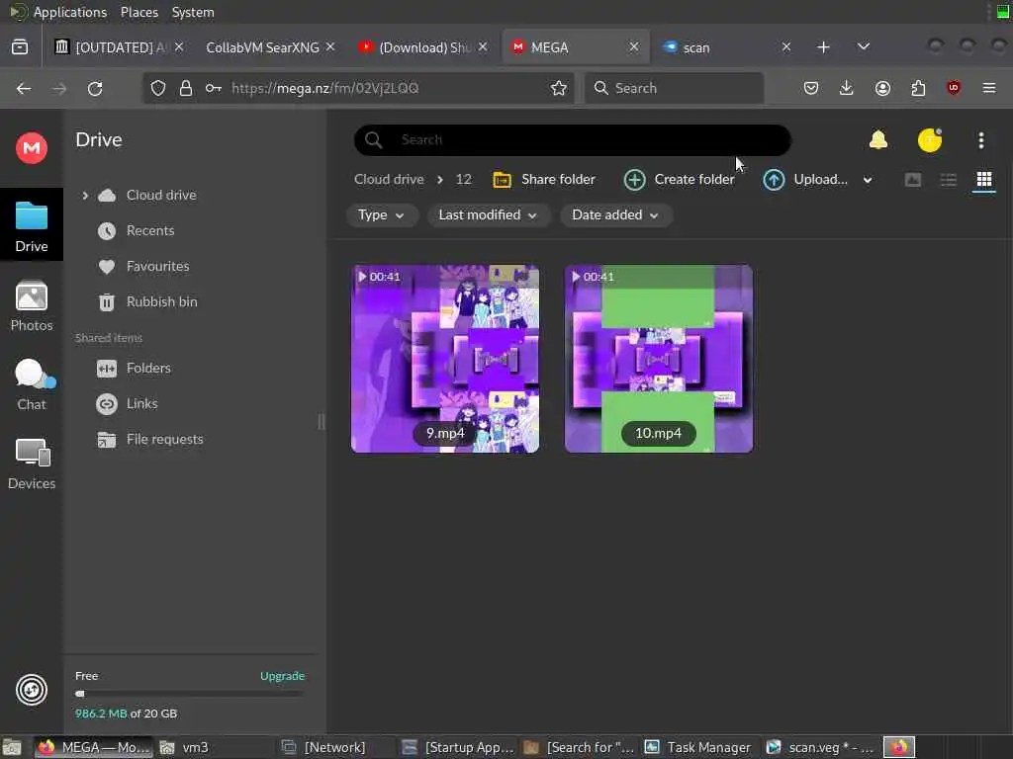Screen dimensions: 1013x759
Task: Open Firefox downloads panel
Action: 847,88
